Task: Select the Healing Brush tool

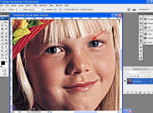Action: pos(2,33)
